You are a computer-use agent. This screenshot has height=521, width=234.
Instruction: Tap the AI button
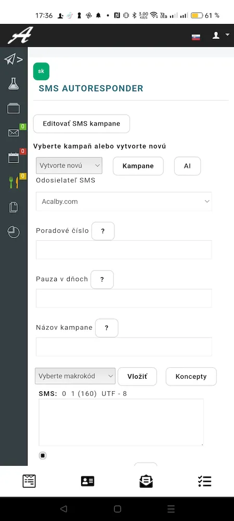tap(188, 166)
